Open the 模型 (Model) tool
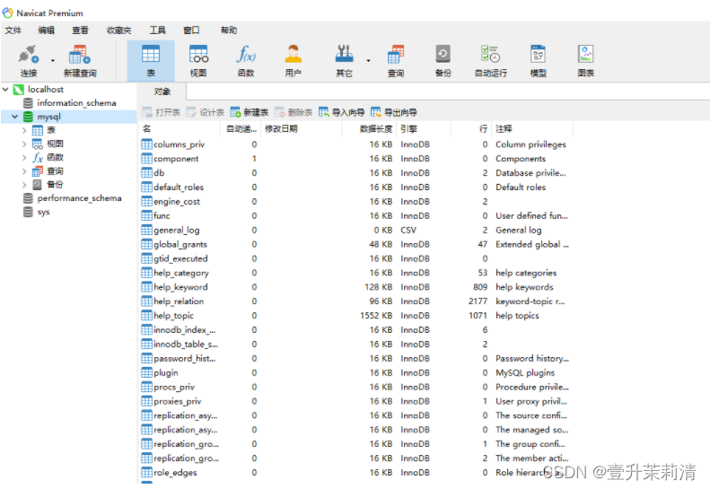Viewport: 710px width, 489px height. pyautogui.click(x=538, y=60)
